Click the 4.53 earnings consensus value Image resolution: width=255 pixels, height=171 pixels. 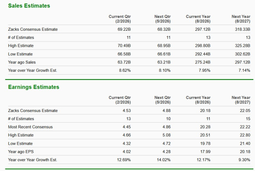[127, 110]
